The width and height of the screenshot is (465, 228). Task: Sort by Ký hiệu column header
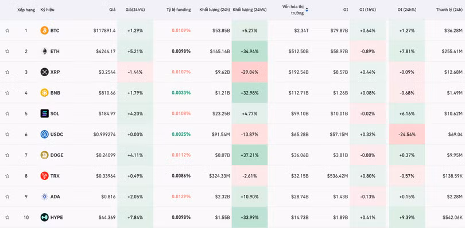(x=48, y=10)
